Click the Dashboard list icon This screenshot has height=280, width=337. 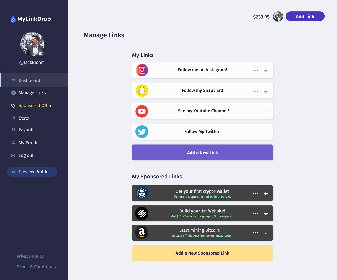pos(13,80)
